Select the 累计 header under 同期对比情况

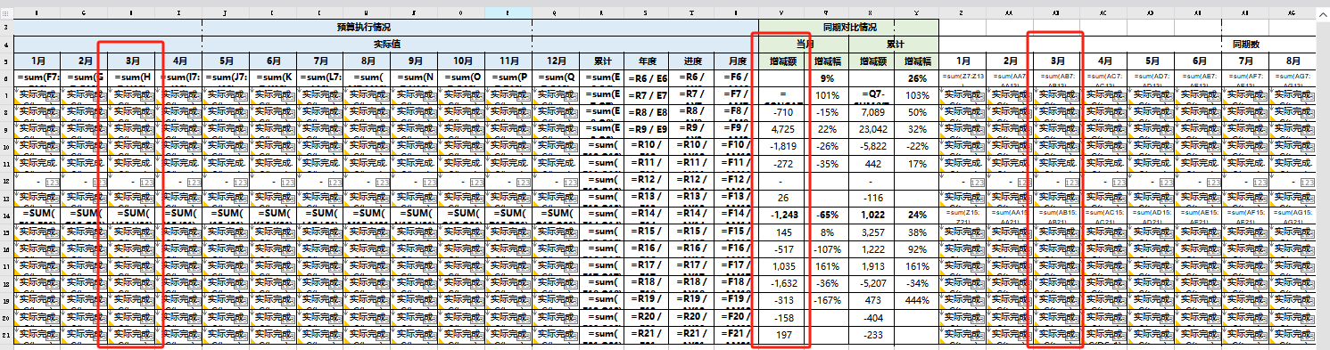(895, 44)
